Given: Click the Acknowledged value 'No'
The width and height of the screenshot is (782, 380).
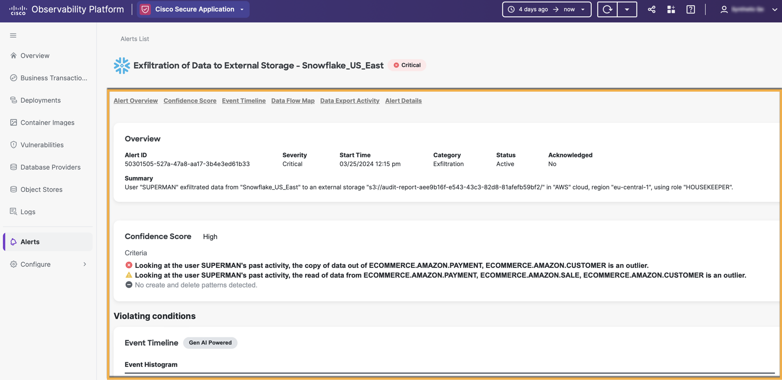Looking at the screenshot, I should [x=552, y=164].
